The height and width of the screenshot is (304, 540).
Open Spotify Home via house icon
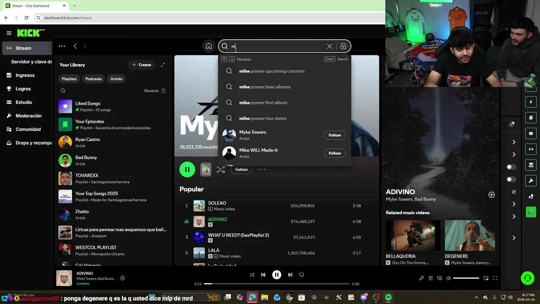point(209,46)
